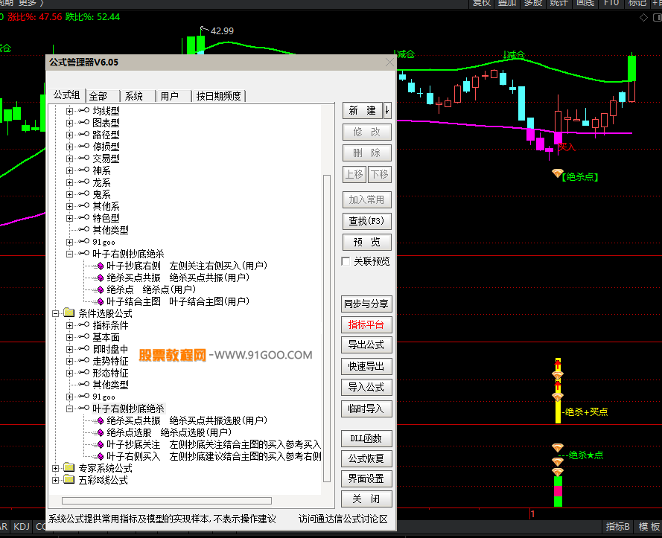
Task: Select the 叶子右侧抄底绝杀 group under 条件选股公式
Action: 128,409
